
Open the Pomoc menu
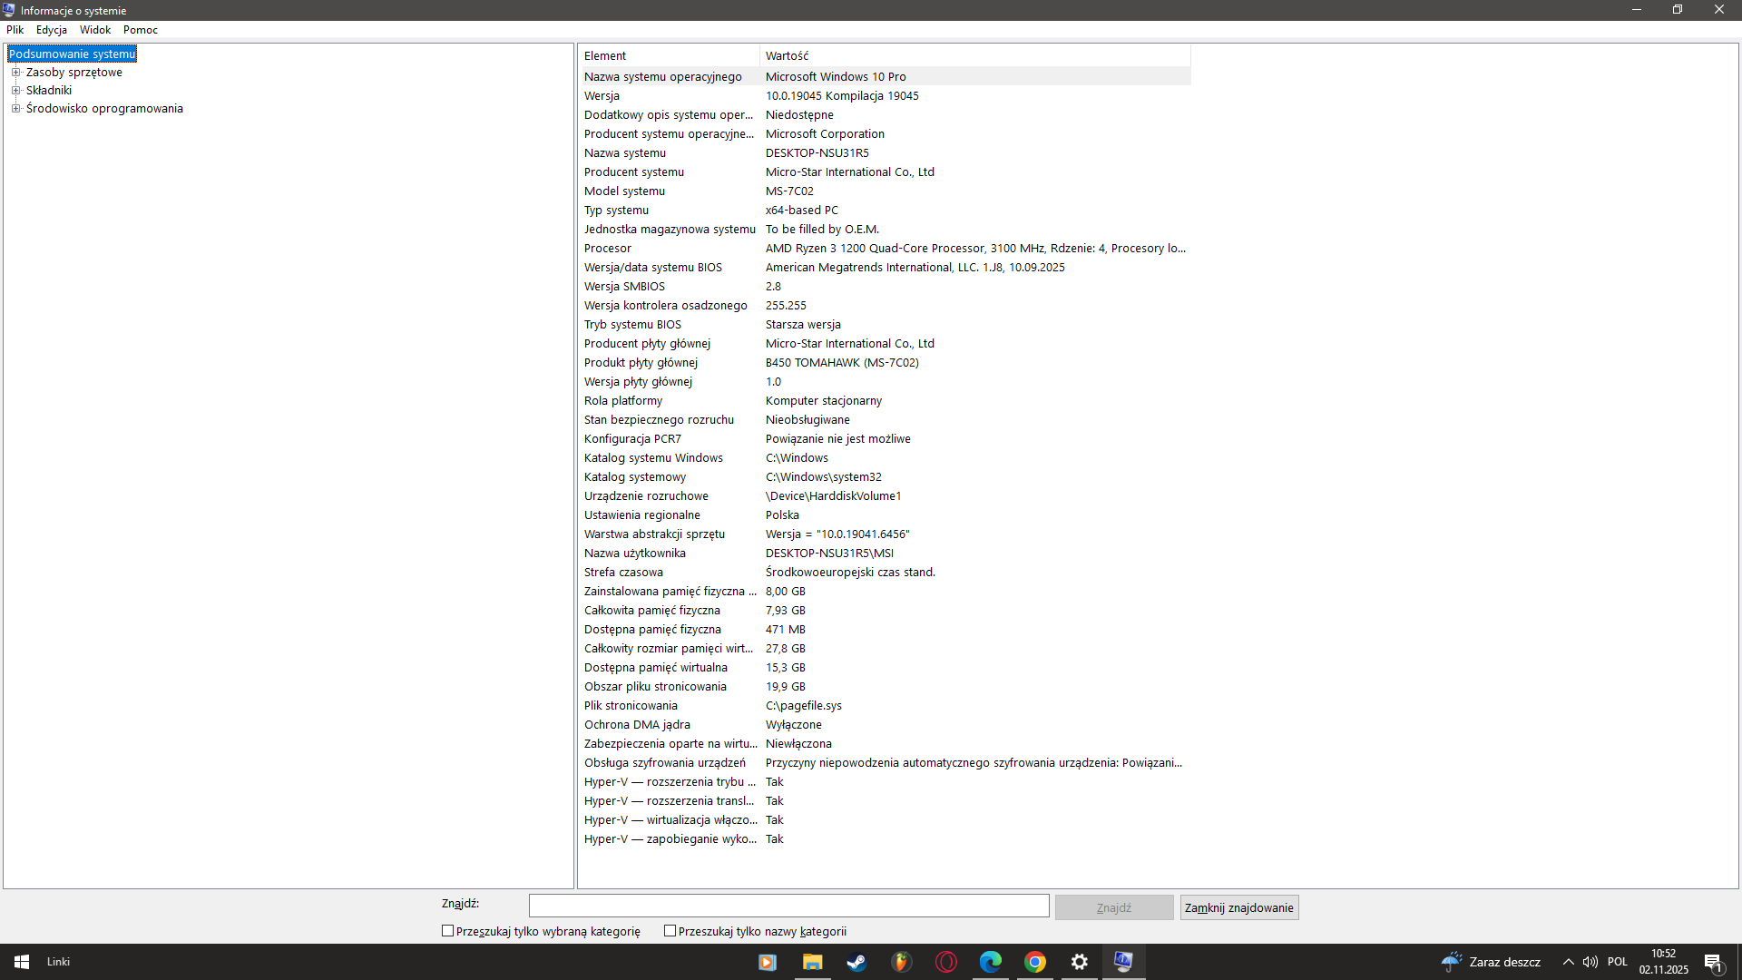point(141,30)
